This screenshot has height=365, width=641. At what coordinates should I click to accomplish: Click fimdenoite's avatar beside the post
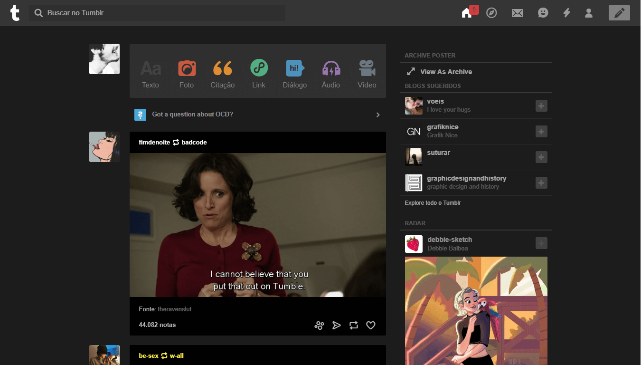(x=104, y=147)
